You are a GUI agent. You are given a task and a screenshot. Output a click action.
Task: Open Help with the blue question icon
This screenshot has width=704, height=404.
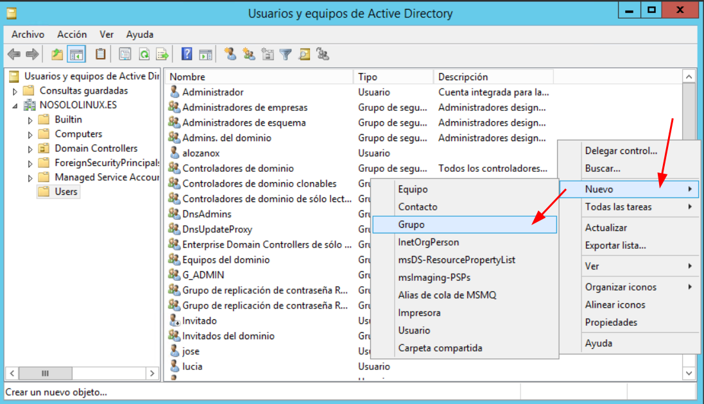point(187,55)
